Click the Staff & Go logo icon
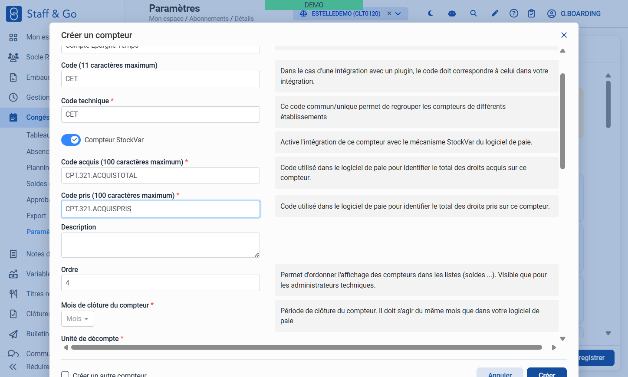The height and width of the screenshot is (377, 628). [x=14, y=14]
